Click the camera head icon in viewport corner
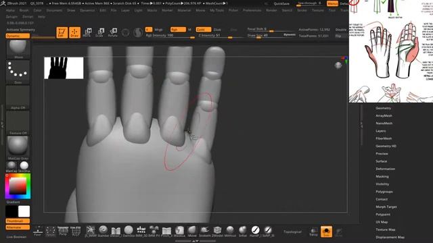 (338, 65)
